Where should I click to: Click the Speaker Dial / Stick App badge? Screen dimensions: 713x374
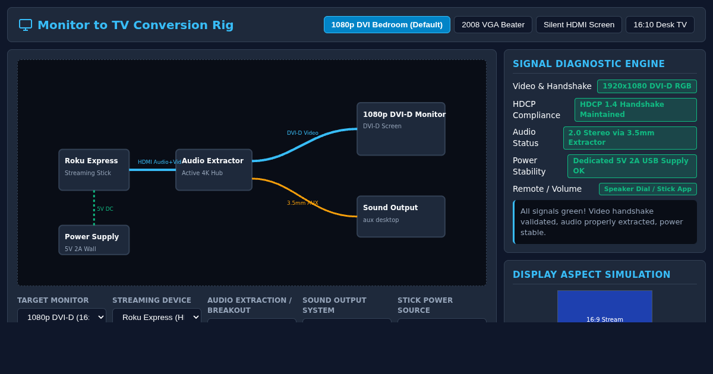(x=648, y=189)
